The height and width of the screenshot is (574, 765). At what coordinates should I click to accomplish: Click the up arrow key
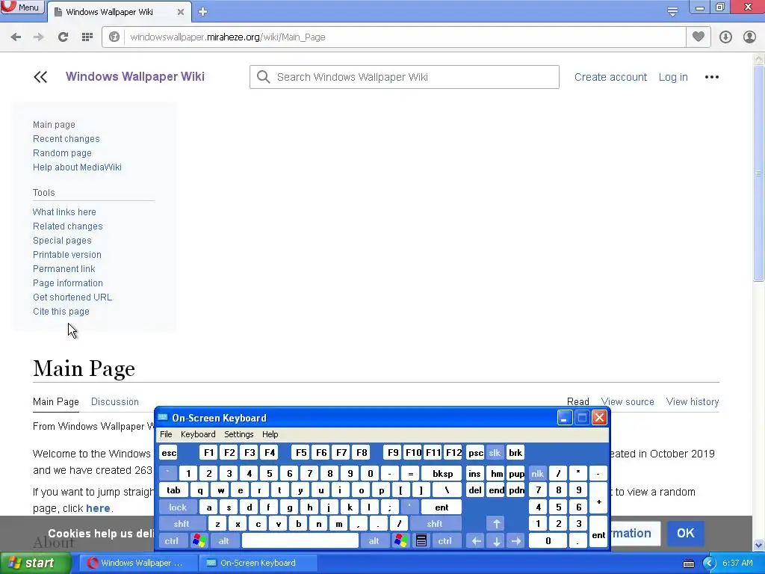point(496,524)
